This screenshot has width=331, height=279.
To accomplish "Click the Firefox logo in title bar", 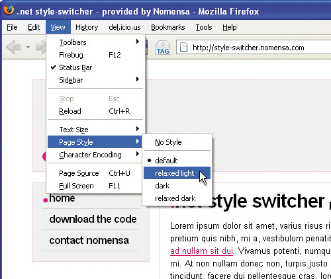I will pos(9,10).
